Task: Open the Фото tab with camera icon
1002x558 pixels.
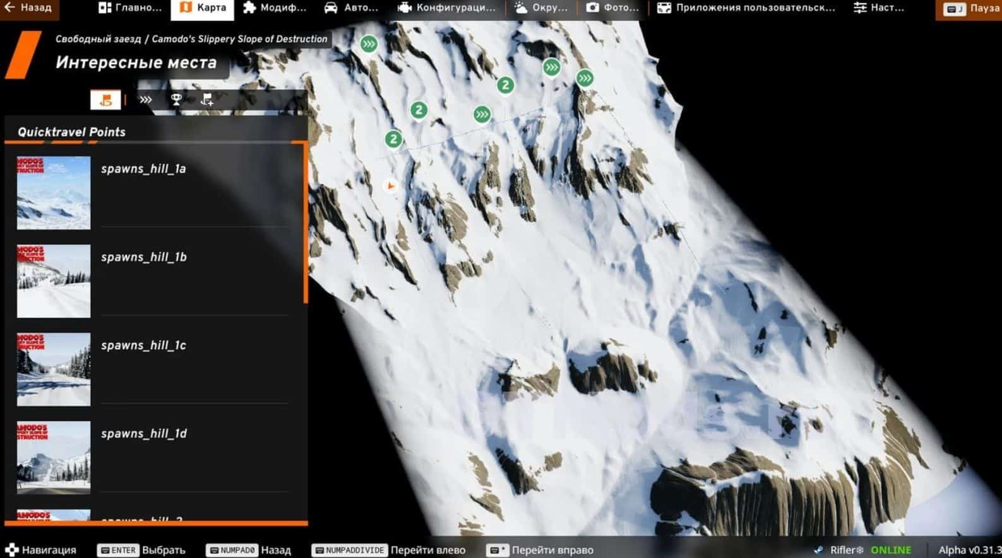Action: [612, 8]
